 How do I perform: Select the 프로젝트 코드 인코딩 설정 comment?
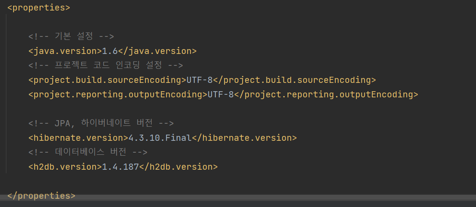[105, 65]
